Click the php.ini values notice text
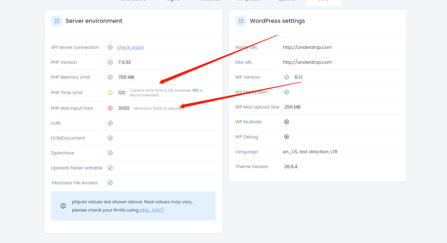This screenshot has height=243, width=447. point(132,206)
